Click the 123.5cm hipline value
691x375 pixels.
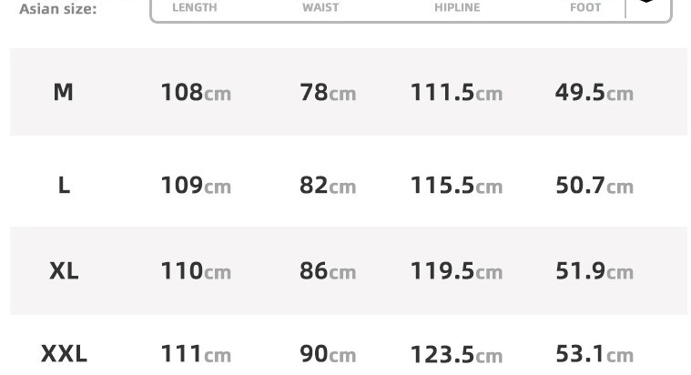(x=456, y=354)
